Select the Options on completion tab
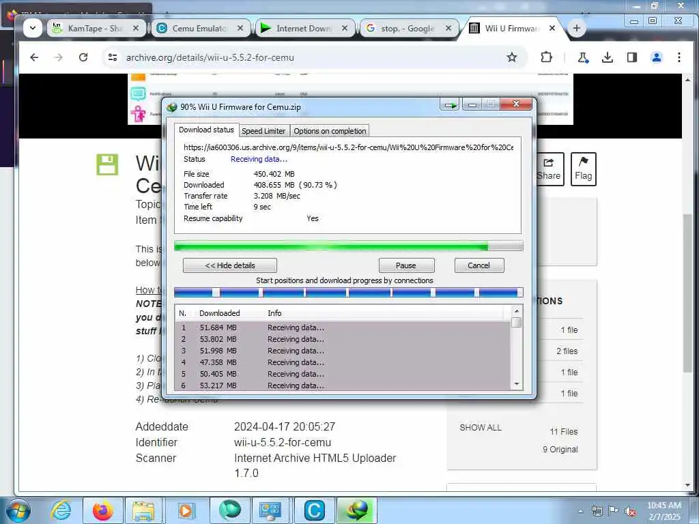Image resolution: width=699 pixels, height=524 pixels. pos(330,131)
